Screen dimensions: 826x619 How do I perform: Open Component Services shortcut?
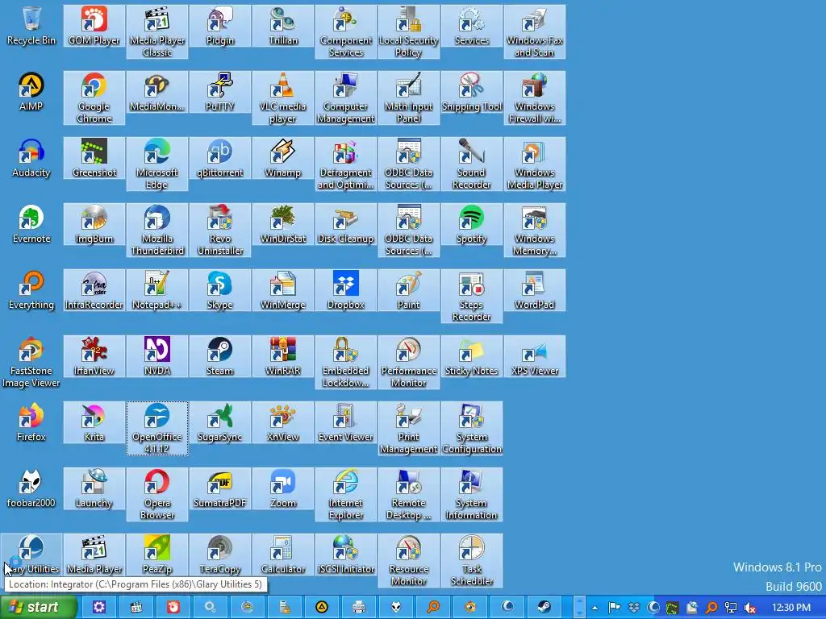345,31
